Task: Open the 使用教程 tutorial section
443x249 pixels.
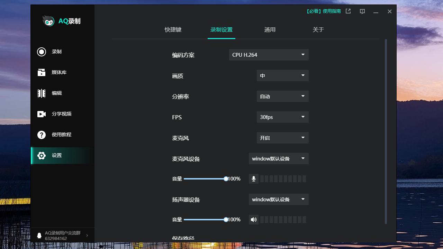Action: point(42,135)
